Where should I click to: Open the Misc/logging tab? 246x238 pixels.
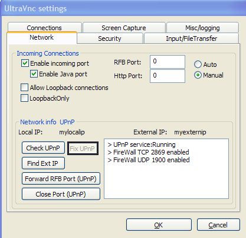pyautogui.click(x=202, y=27)
